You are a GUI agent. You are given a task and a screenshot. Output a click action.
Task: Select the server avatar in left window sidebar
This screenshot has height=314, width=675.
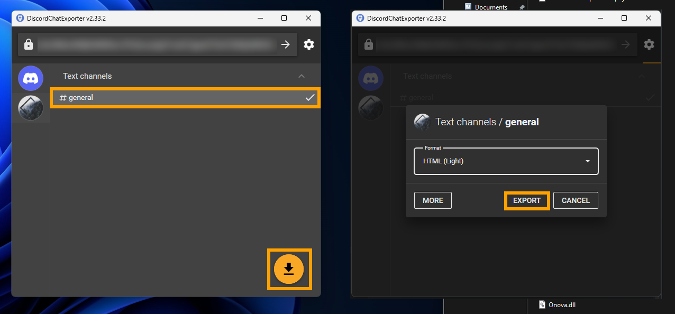click(31, 108)
